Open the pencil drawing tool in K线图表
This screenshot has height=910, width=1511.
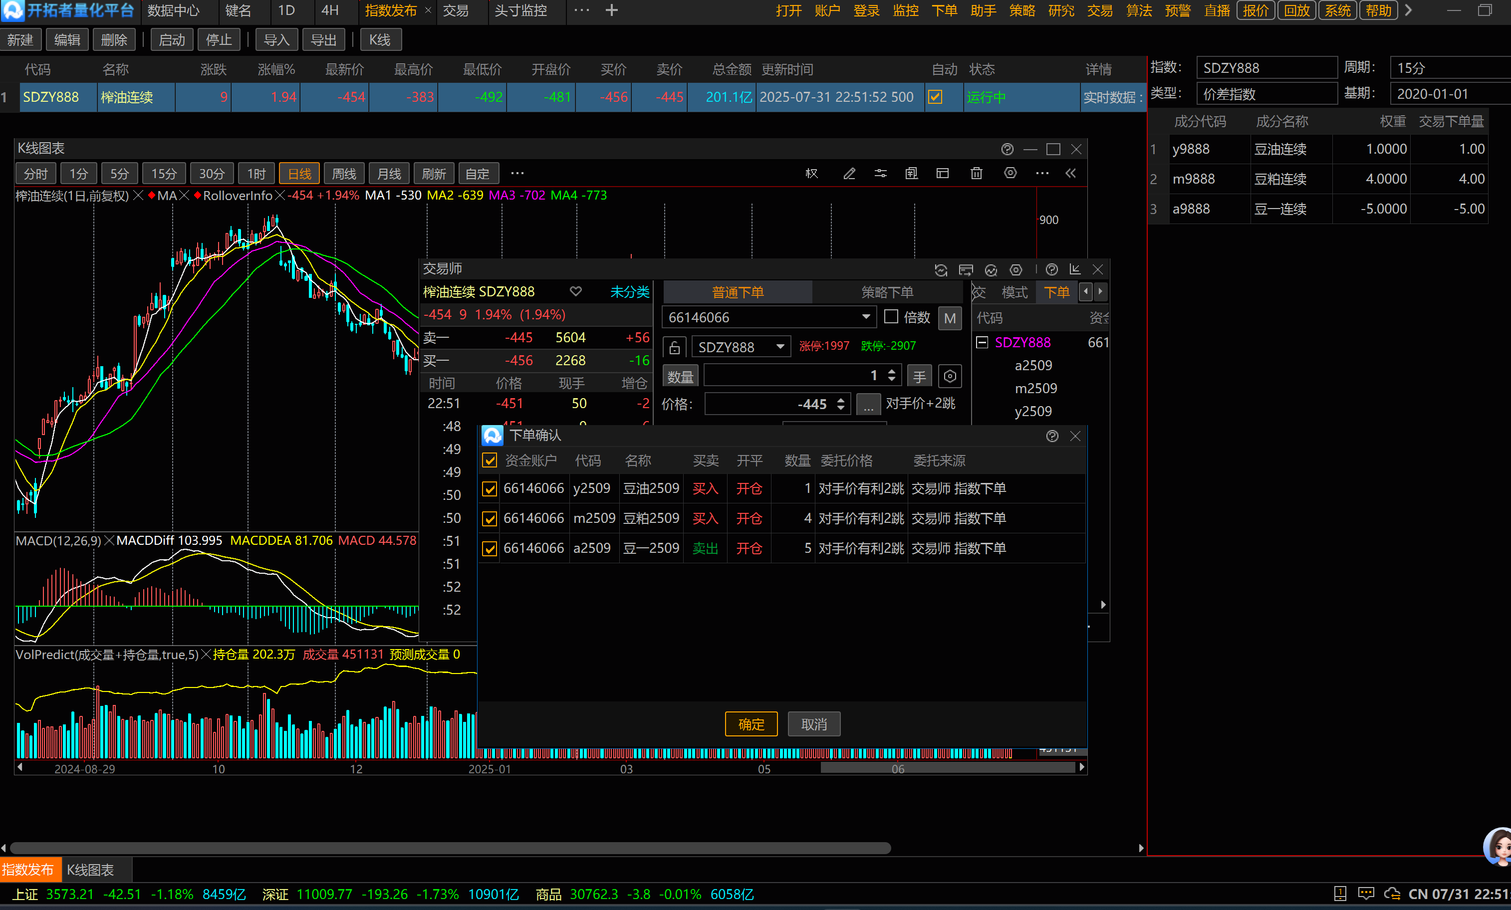(x=849, y=174)
